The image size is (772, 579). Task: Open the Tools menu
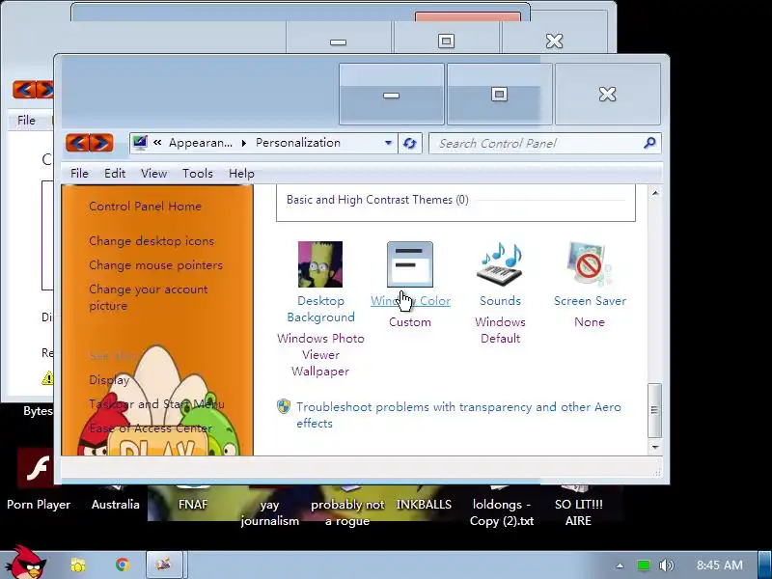point(198,174)
